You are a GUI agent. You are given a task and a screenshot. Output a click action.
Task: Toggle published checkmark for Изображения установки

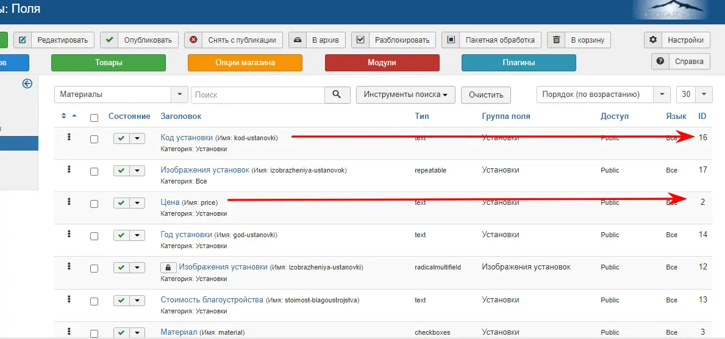121,268
